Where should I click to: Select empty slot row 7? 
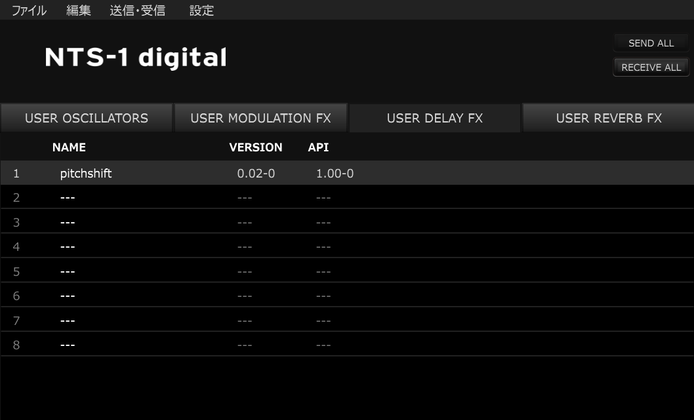tap(347, 320)
